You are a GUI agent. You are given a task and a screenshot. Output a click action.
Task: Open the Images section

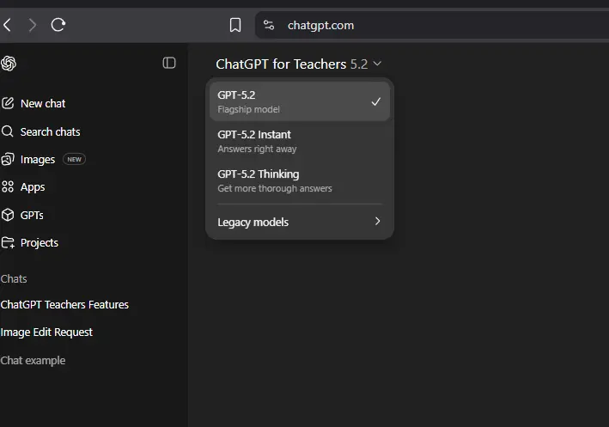tap(28, 159)
